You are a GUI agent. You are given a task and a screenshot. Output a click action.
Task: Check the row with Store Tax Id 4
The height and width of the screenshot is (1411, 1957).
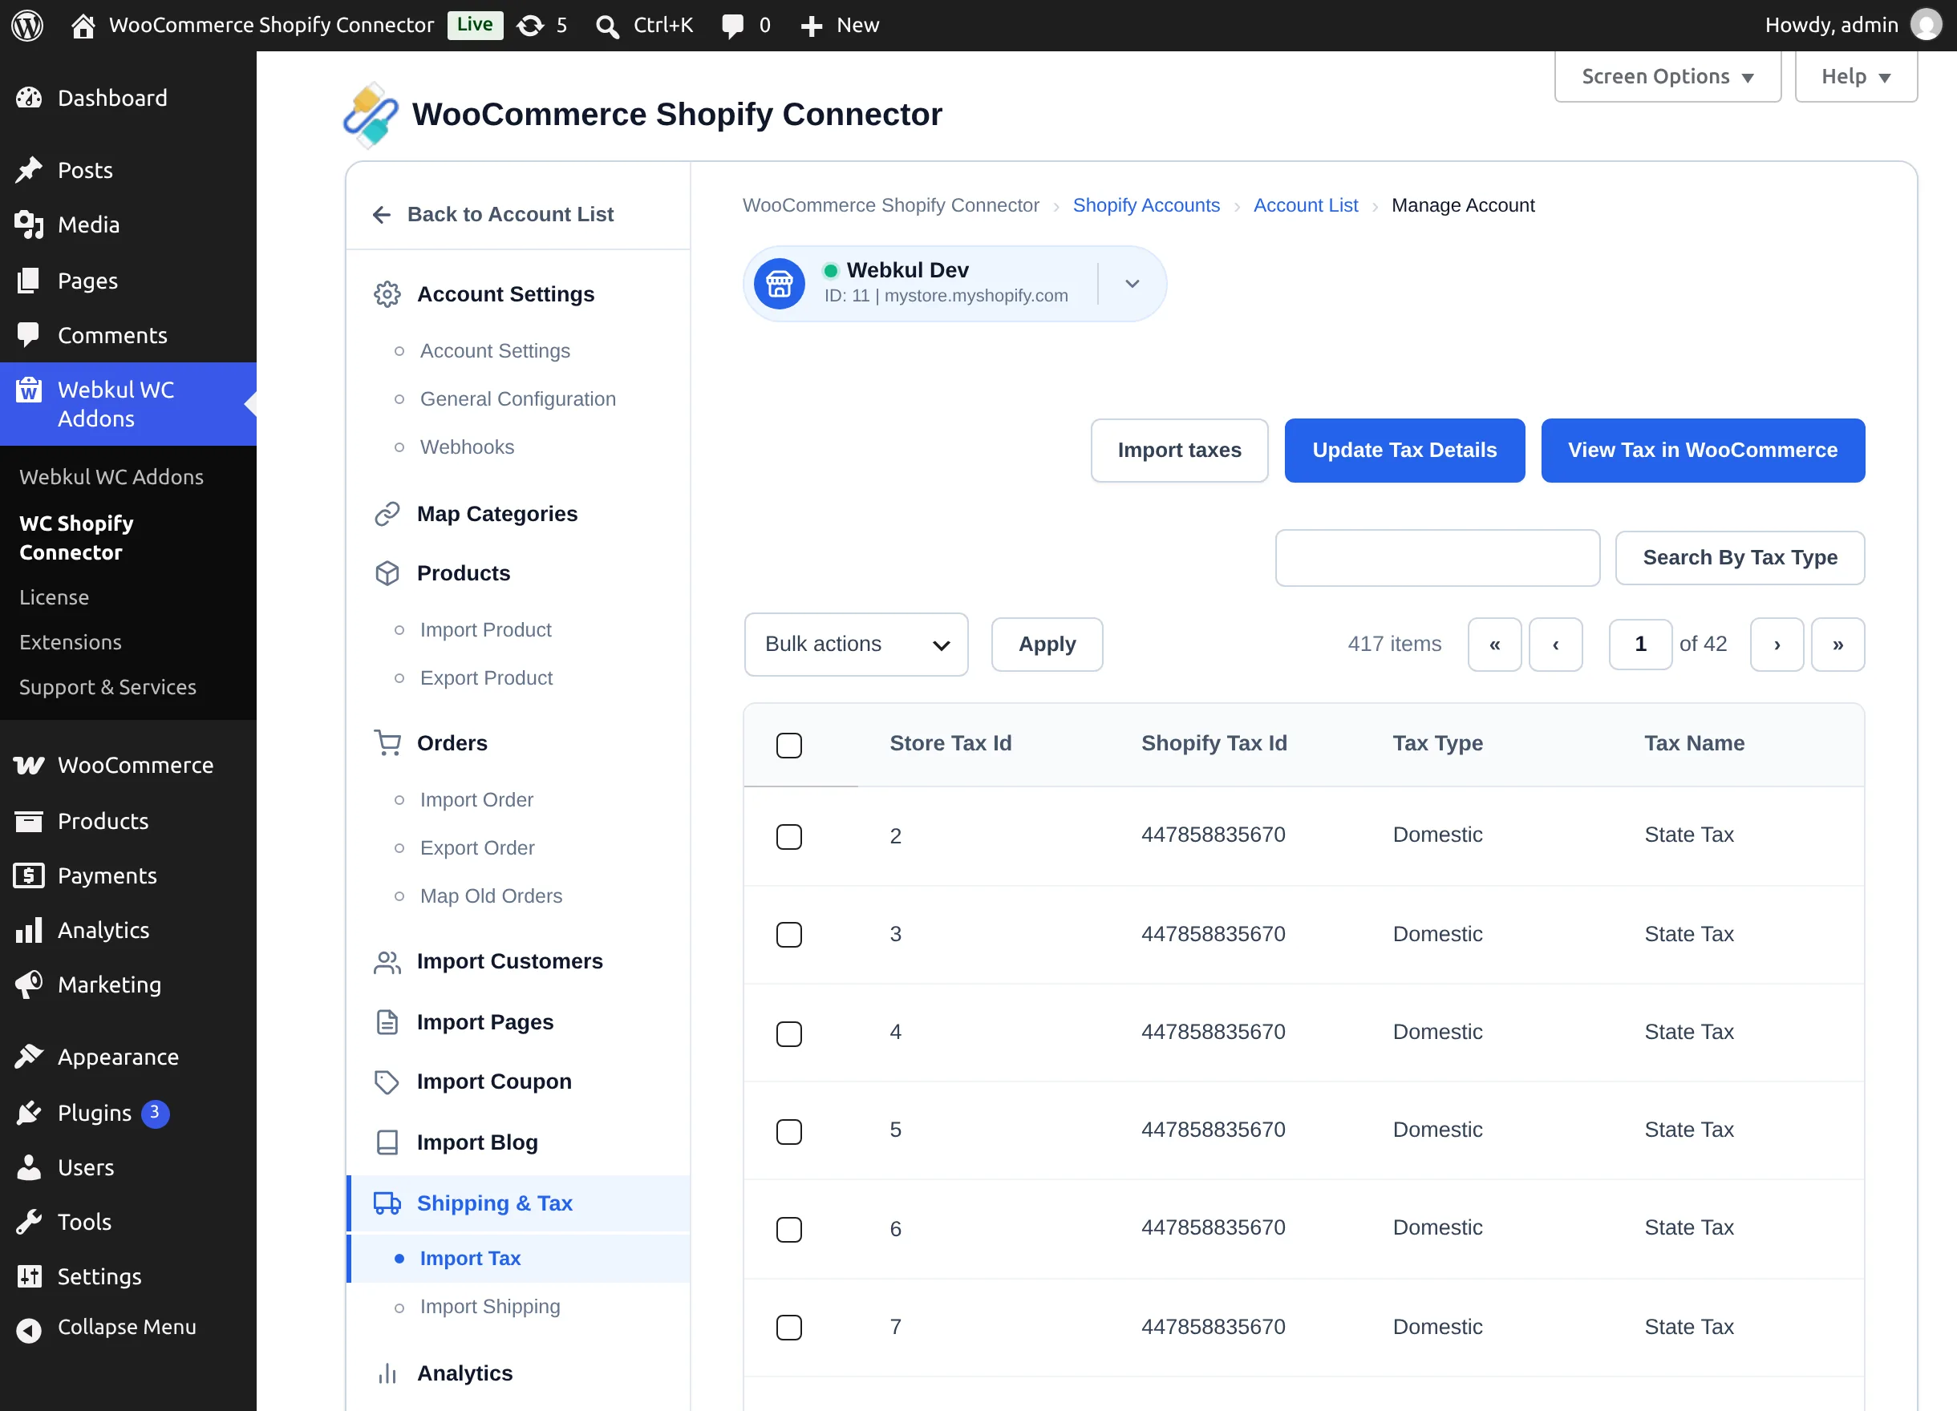click(788, 1034)
